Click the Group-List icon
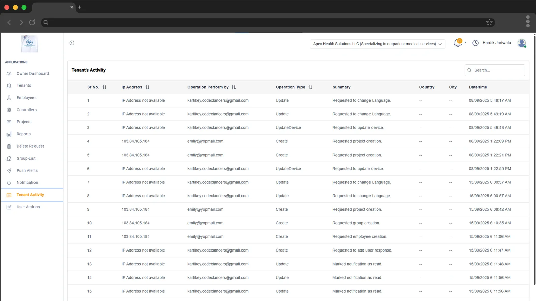Viewport: 536px width, 301px height. click(9, 159)
